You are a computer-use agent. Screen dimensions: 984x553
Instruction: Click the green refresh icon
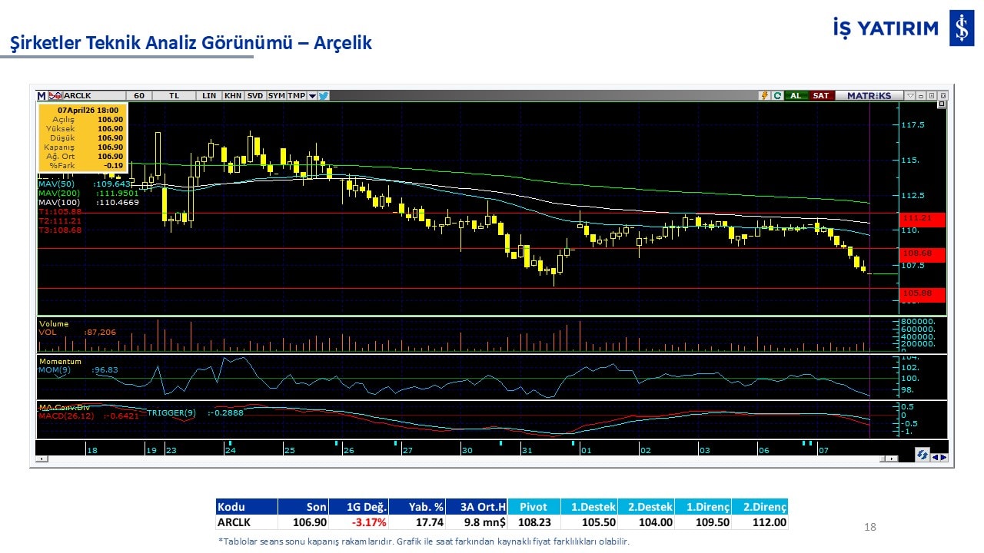(x=777, y=96)
